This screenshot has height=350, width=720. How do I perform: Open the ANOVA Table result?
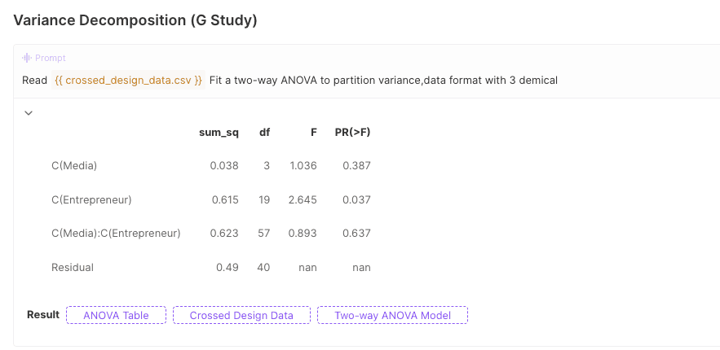116,315
